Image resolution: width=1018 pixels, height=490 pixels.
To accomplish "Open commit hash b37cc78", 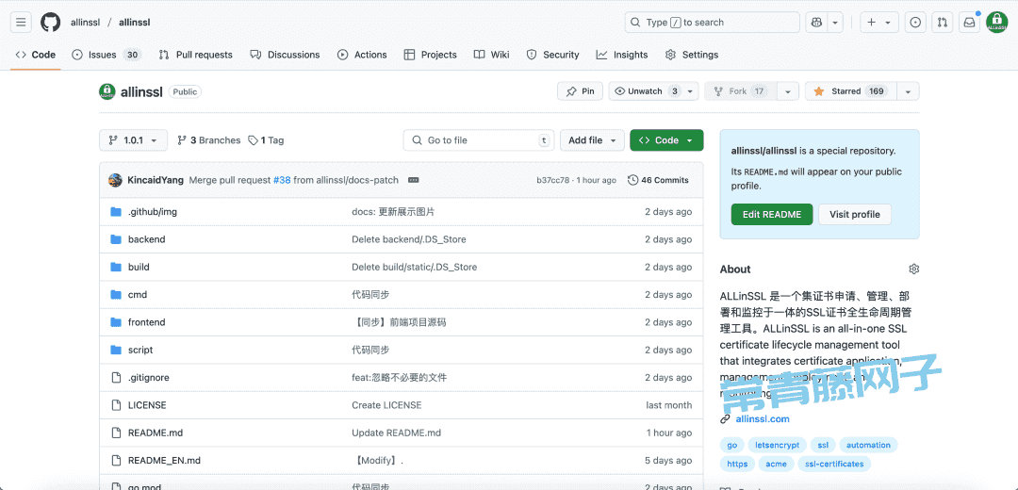I will tap(553, 180).
